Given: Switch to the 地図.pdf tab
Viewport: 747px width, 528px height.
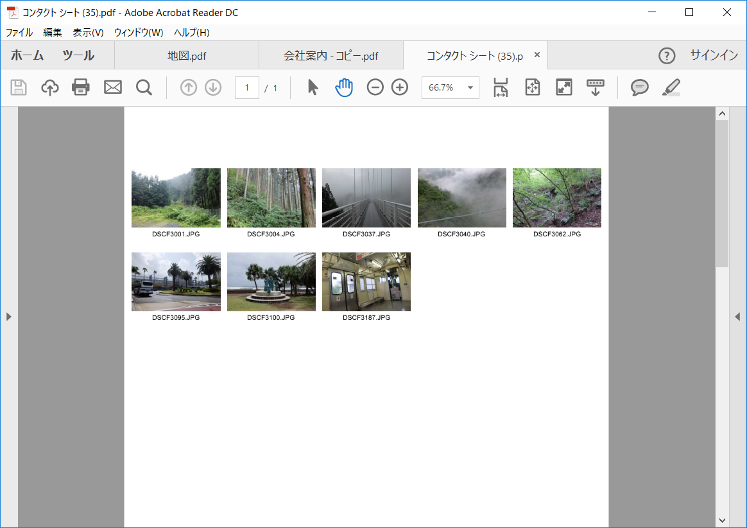Looking at the screenshot, I should 186,55.
